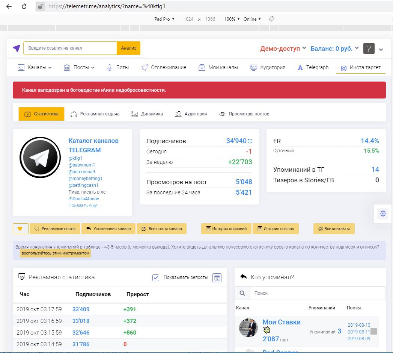Expand the chevron beside help button
Screen dimensions: 393x353
381,50
